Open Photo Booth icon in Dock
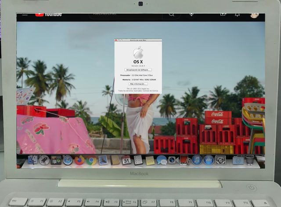281x207 pixels. coord(185,160)
